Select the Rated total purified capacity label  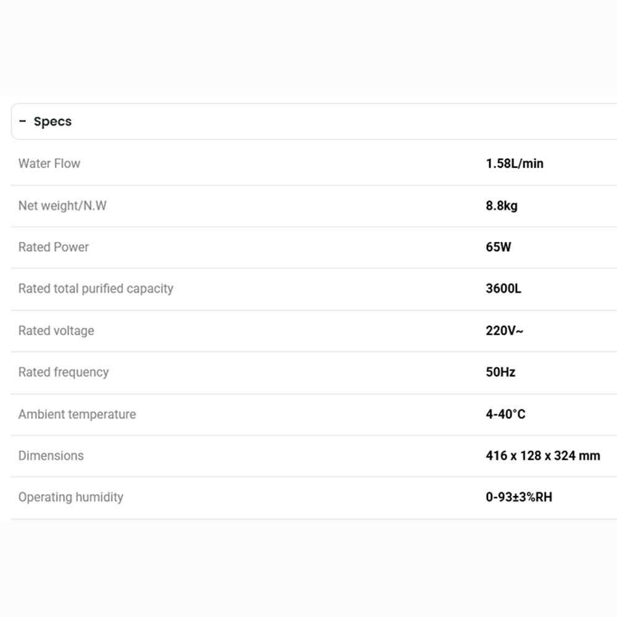point(96,288)
